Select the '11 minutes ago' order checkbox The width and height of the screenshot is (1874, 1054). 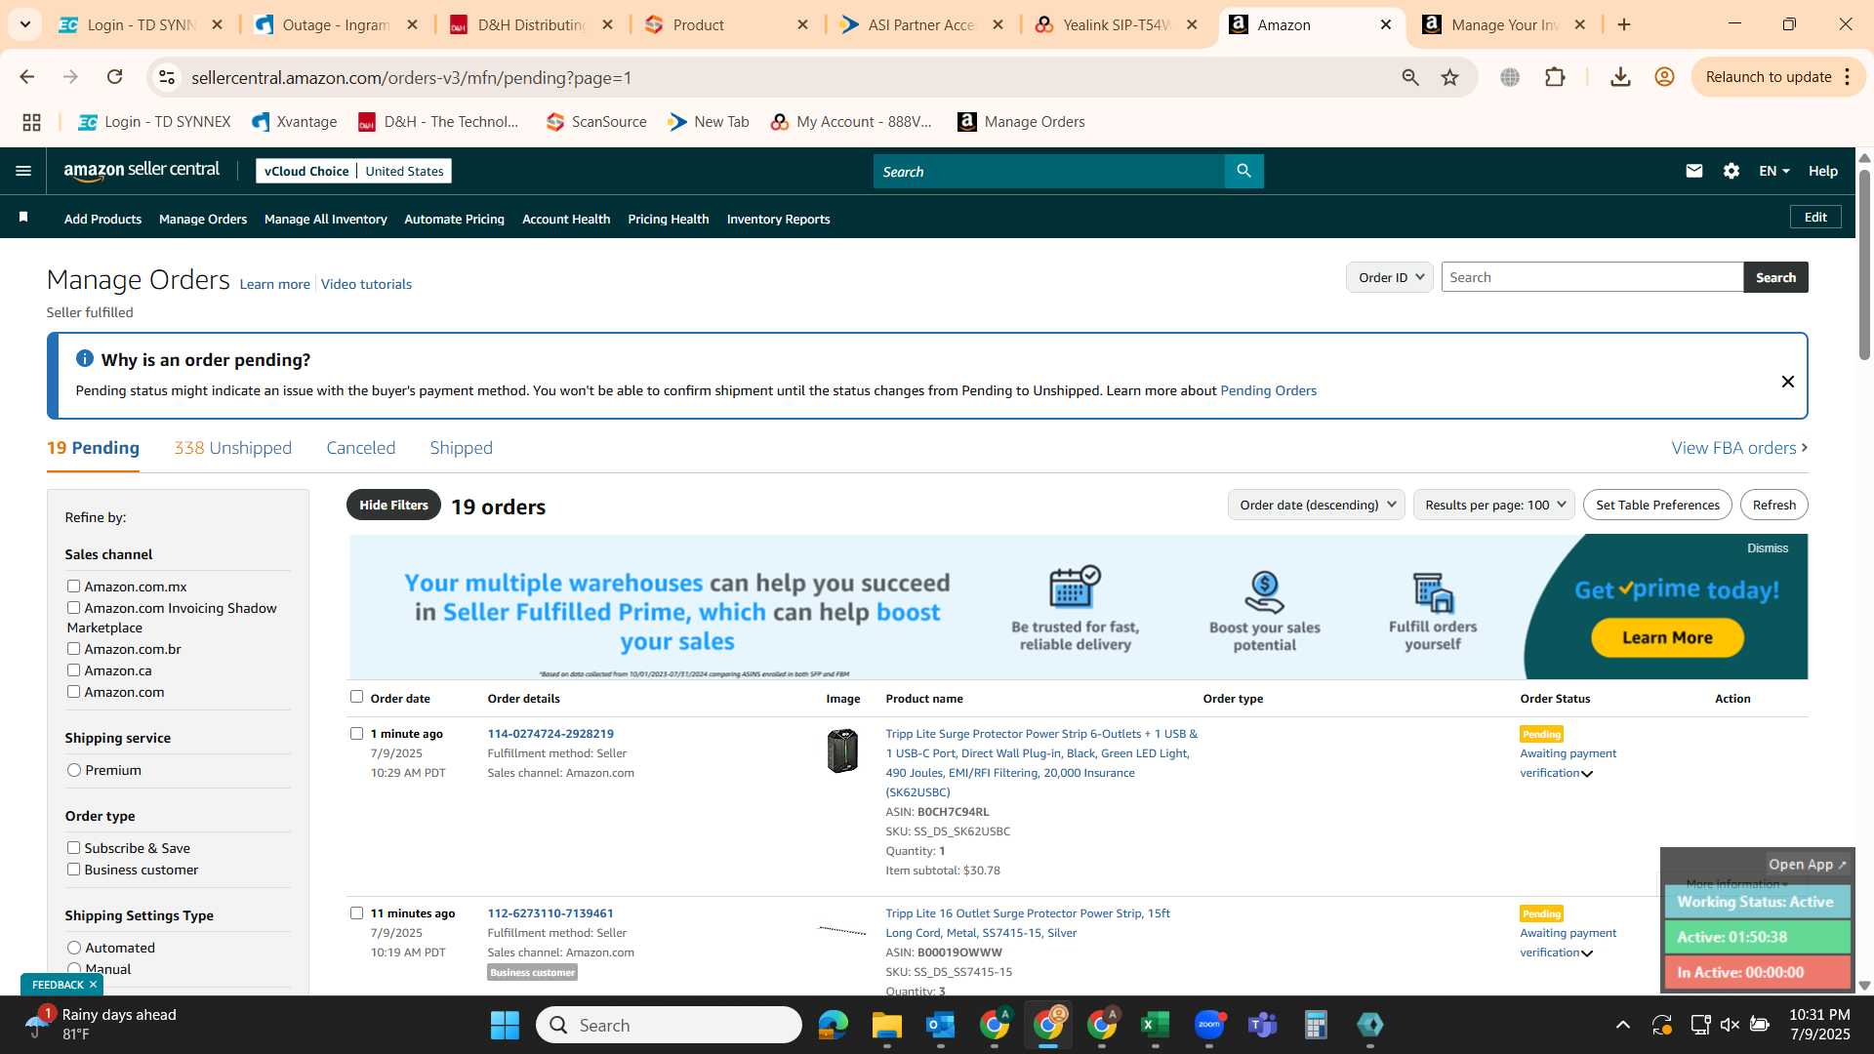[356, 912]
